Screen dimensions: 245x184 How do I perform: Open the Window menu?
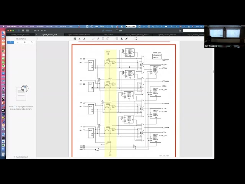[x=63, y=26]
